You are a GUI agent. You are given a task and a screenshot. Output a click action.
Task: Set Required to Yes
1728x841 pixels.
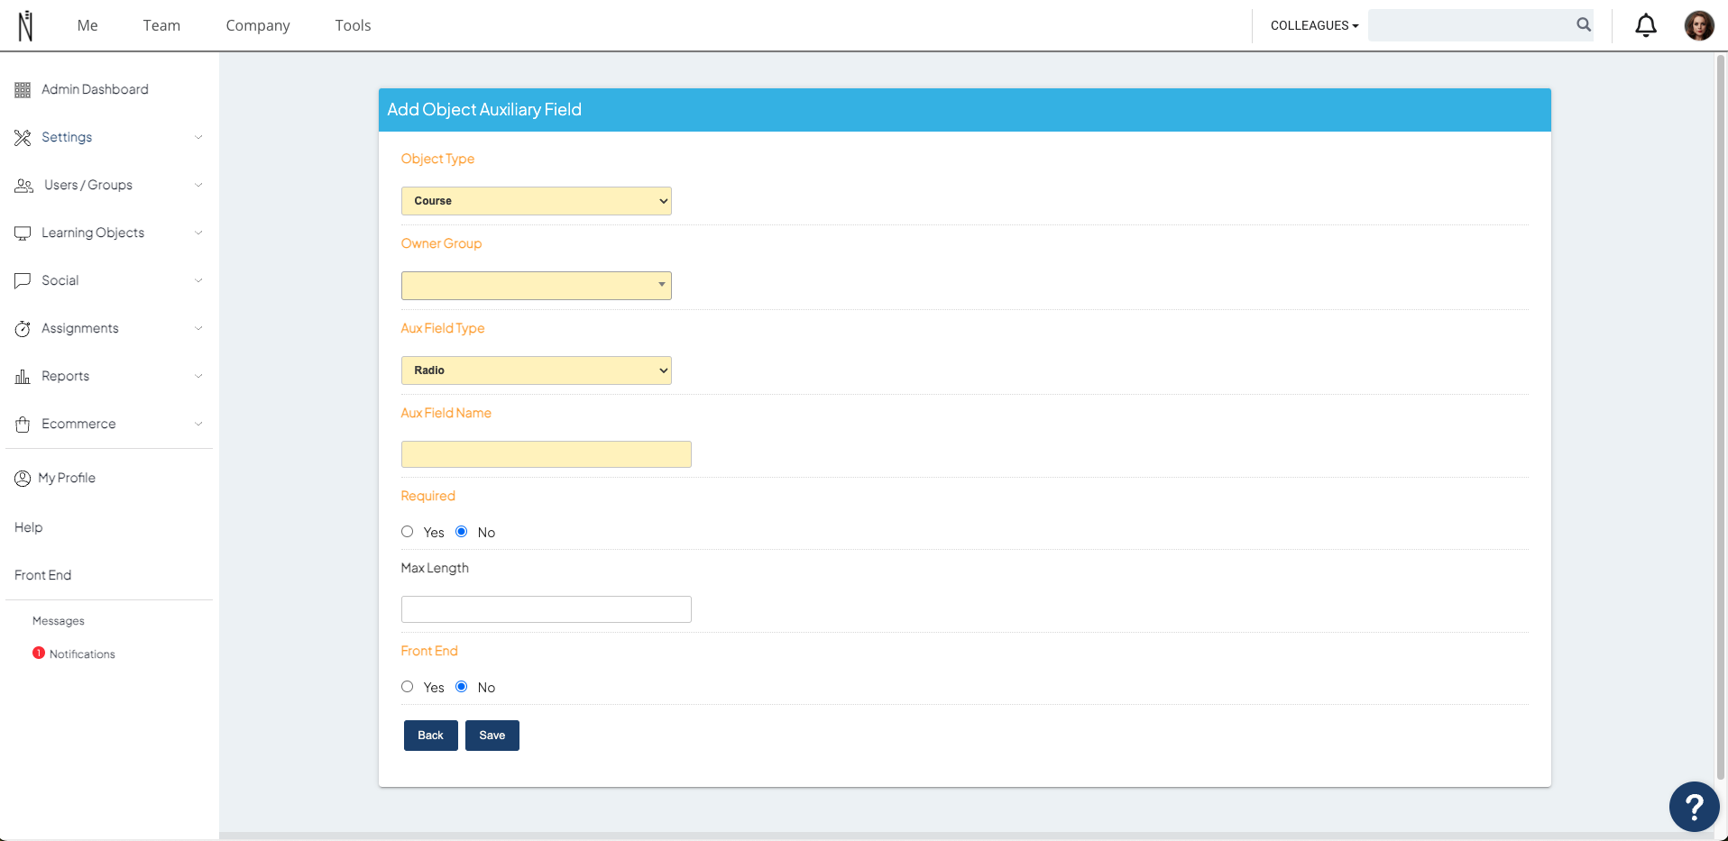pyautogui.click(x=408, y=532)
